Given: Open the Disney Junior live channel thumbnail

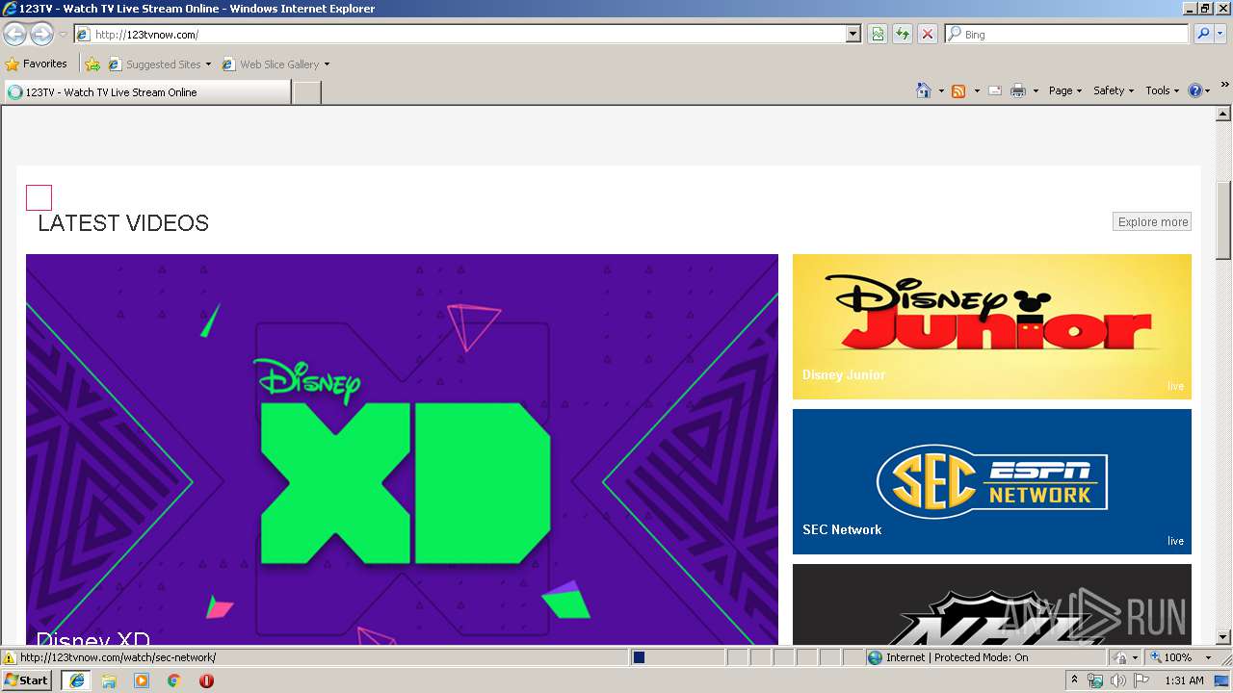Looking at the screenshot, I should tap(992, 326).
